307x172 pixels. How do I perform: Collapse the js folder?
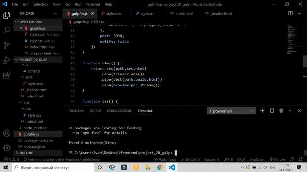pos(24,64)
